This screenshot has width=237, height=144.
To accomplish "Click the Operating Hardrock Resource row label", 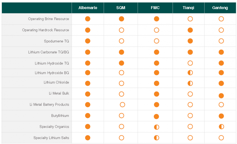I will [46, 30].
